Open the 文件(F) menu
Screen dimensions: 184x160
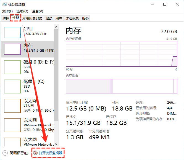point(8,11)
